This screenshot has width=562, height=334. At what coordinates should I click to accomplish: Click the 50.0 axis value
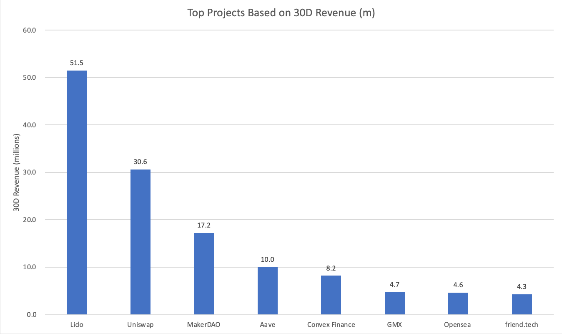[x=30, y=78]
